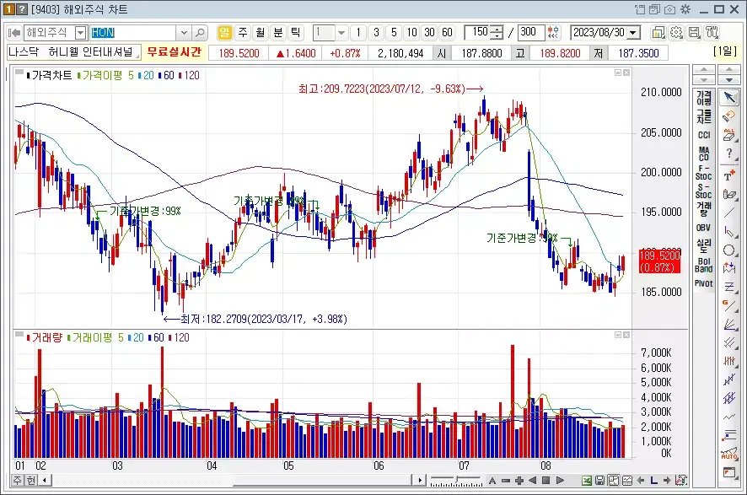Select the 그물차트 indicator
Viewport: 747px width, 495px height.
point(704,116)
